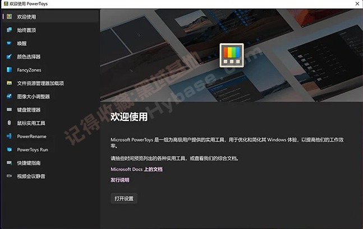Open 文件资源管理器加载项 section

[x=50, y=83]
